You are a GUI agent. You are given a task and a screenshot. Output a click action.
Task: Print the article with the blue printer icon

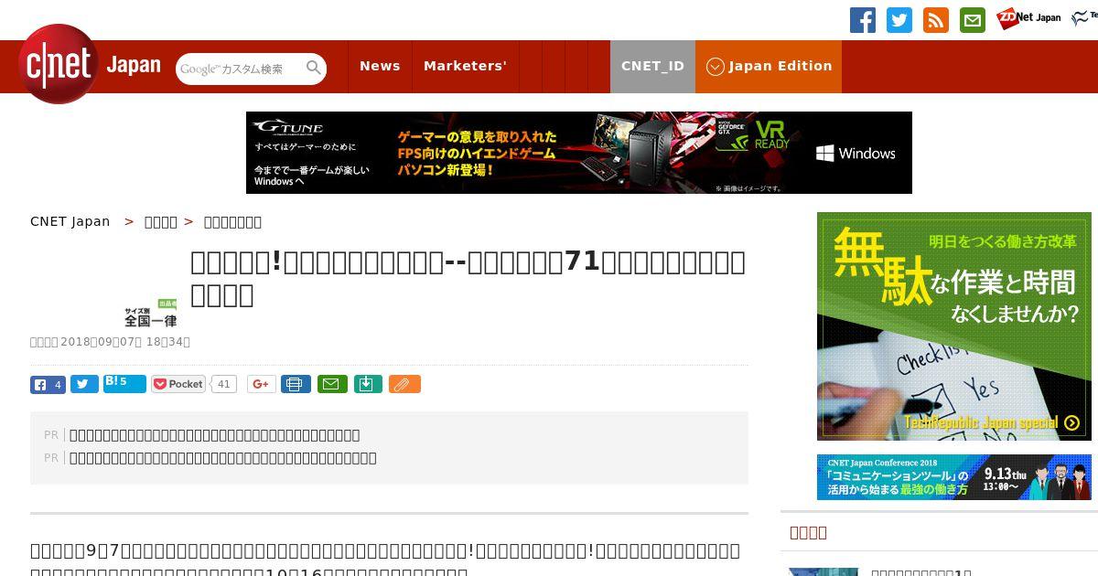point(296,384)
